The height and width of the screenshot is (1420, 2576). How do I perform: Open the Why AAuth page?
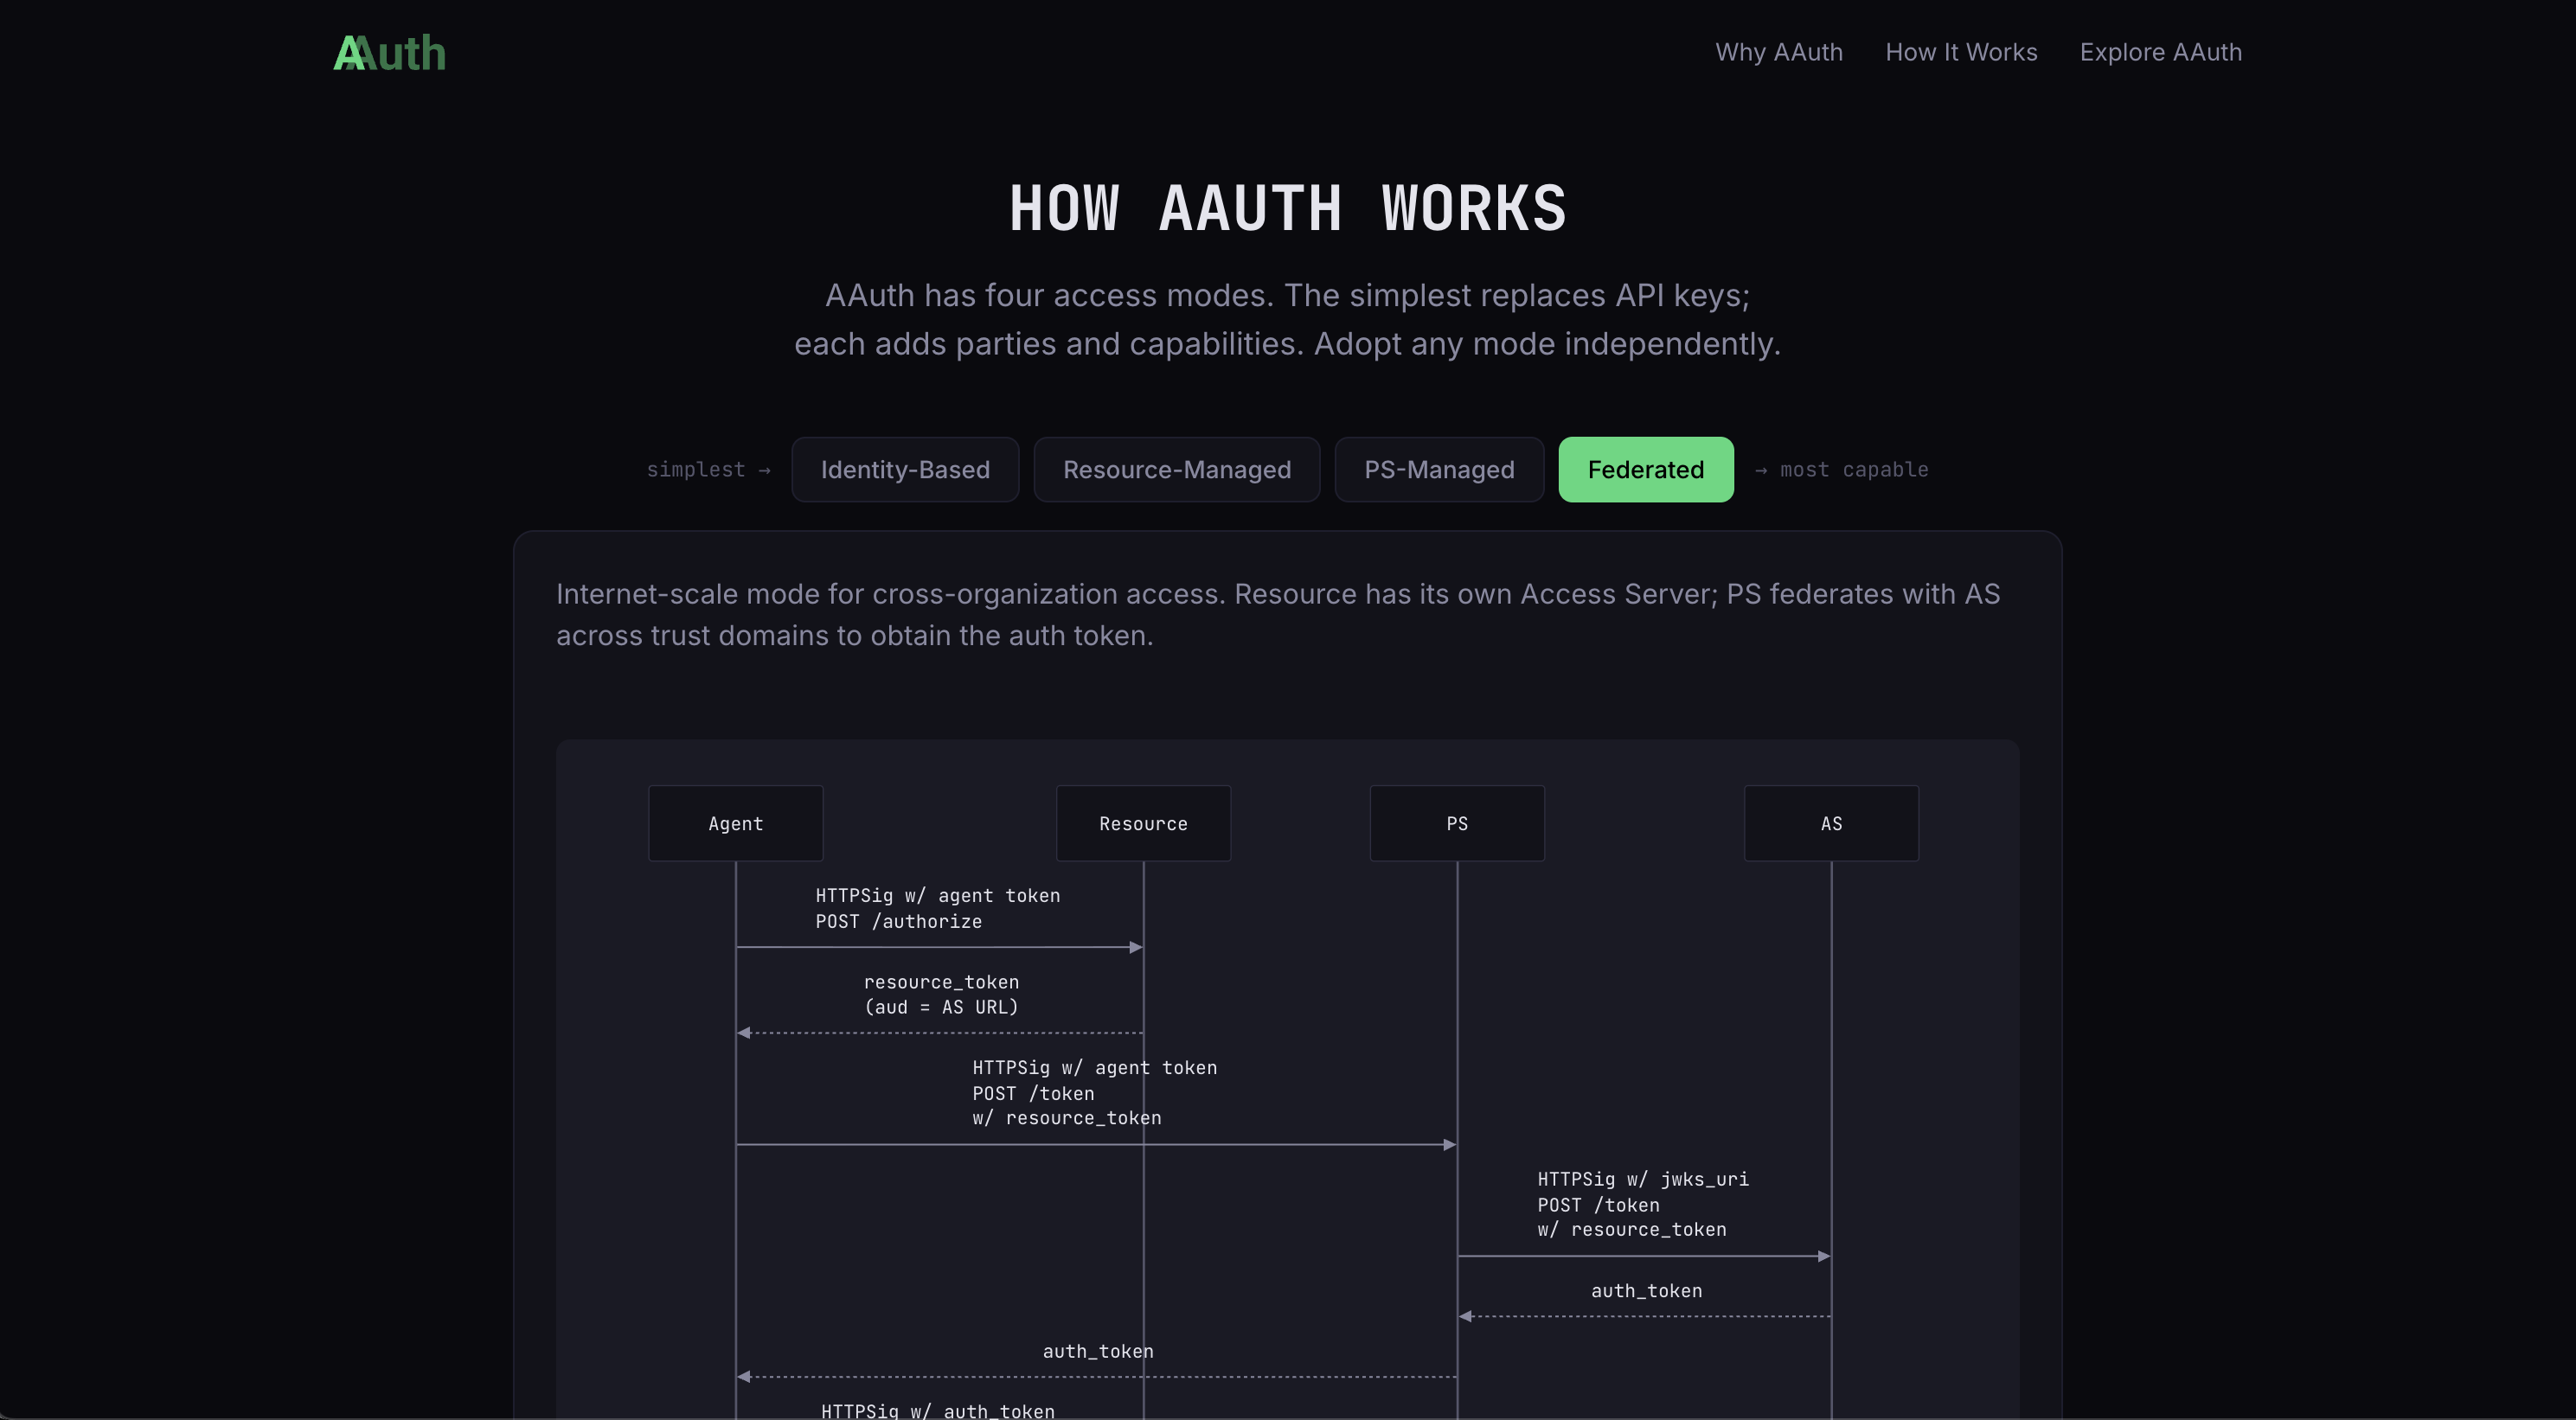pyautogui.click(x=1779, y=52)
